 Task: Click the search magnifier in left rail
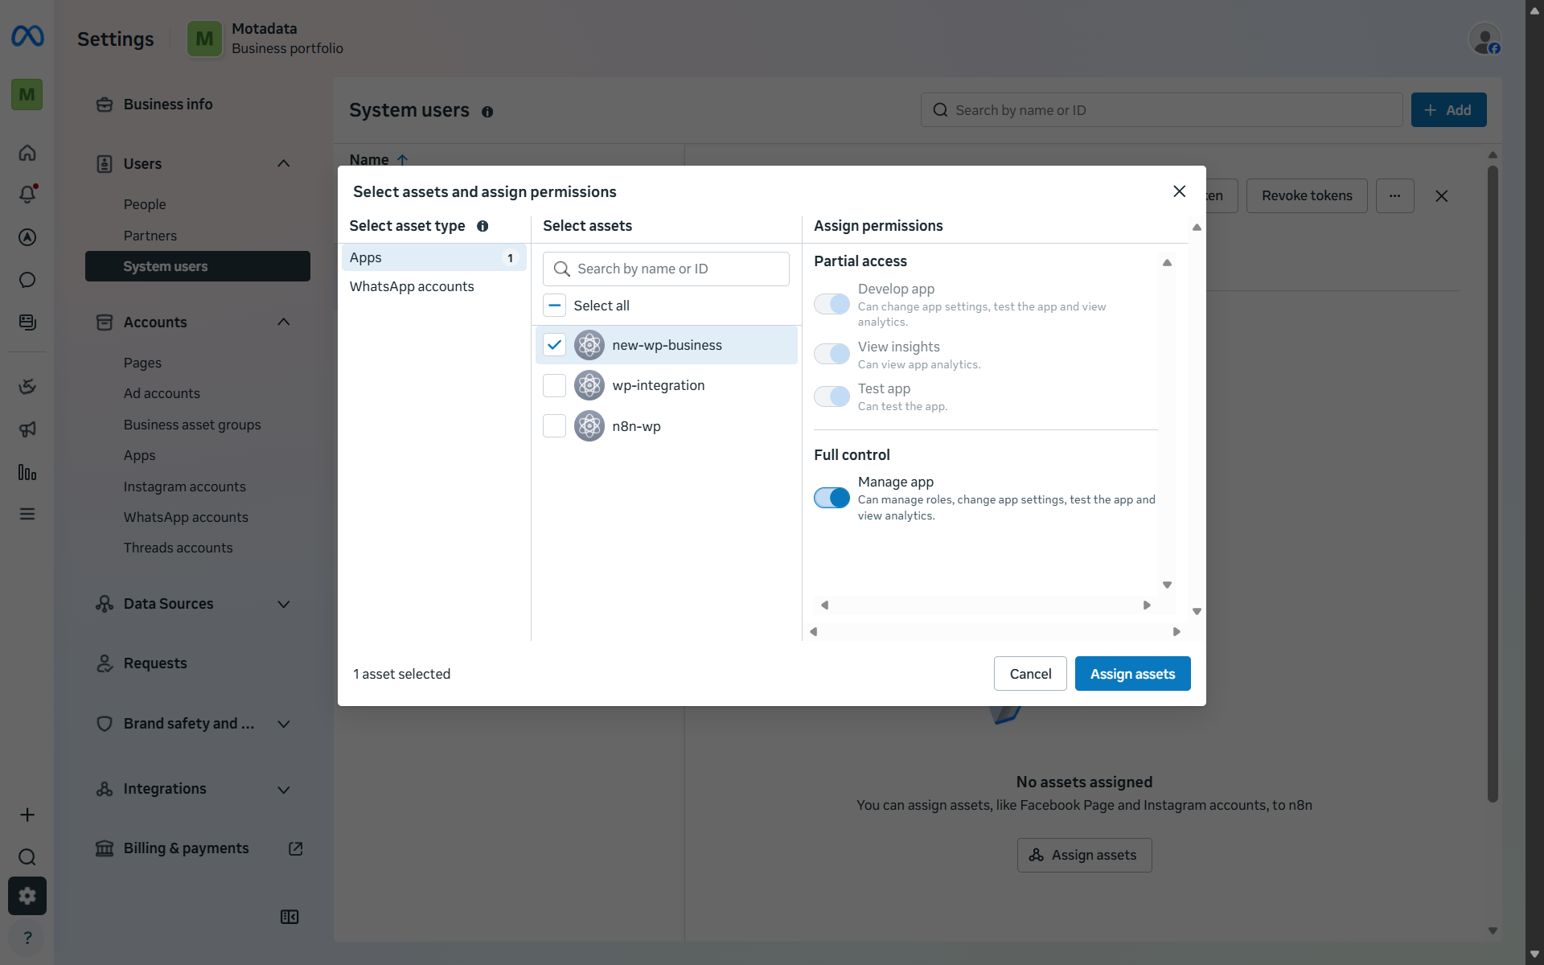[27, 856]
